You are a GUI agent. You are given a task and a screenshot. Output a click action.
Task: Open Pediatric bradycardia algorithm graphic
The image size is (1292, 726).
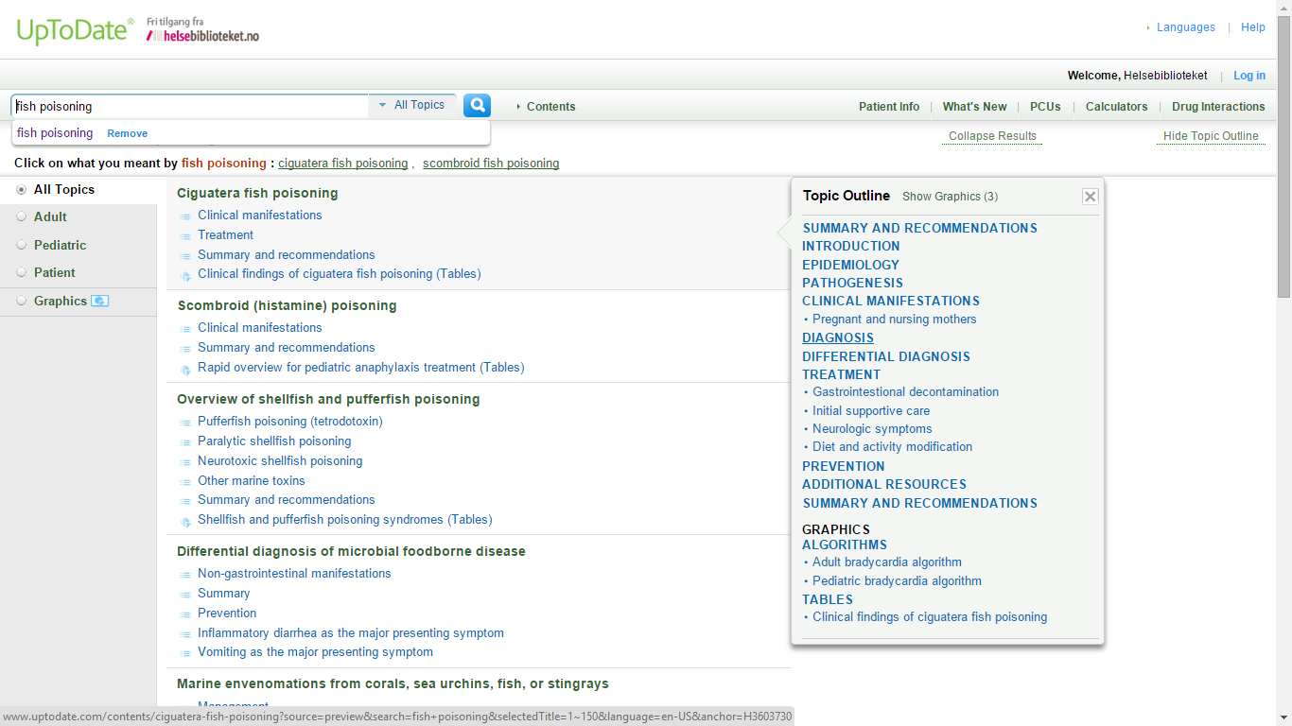pos(897,580)
